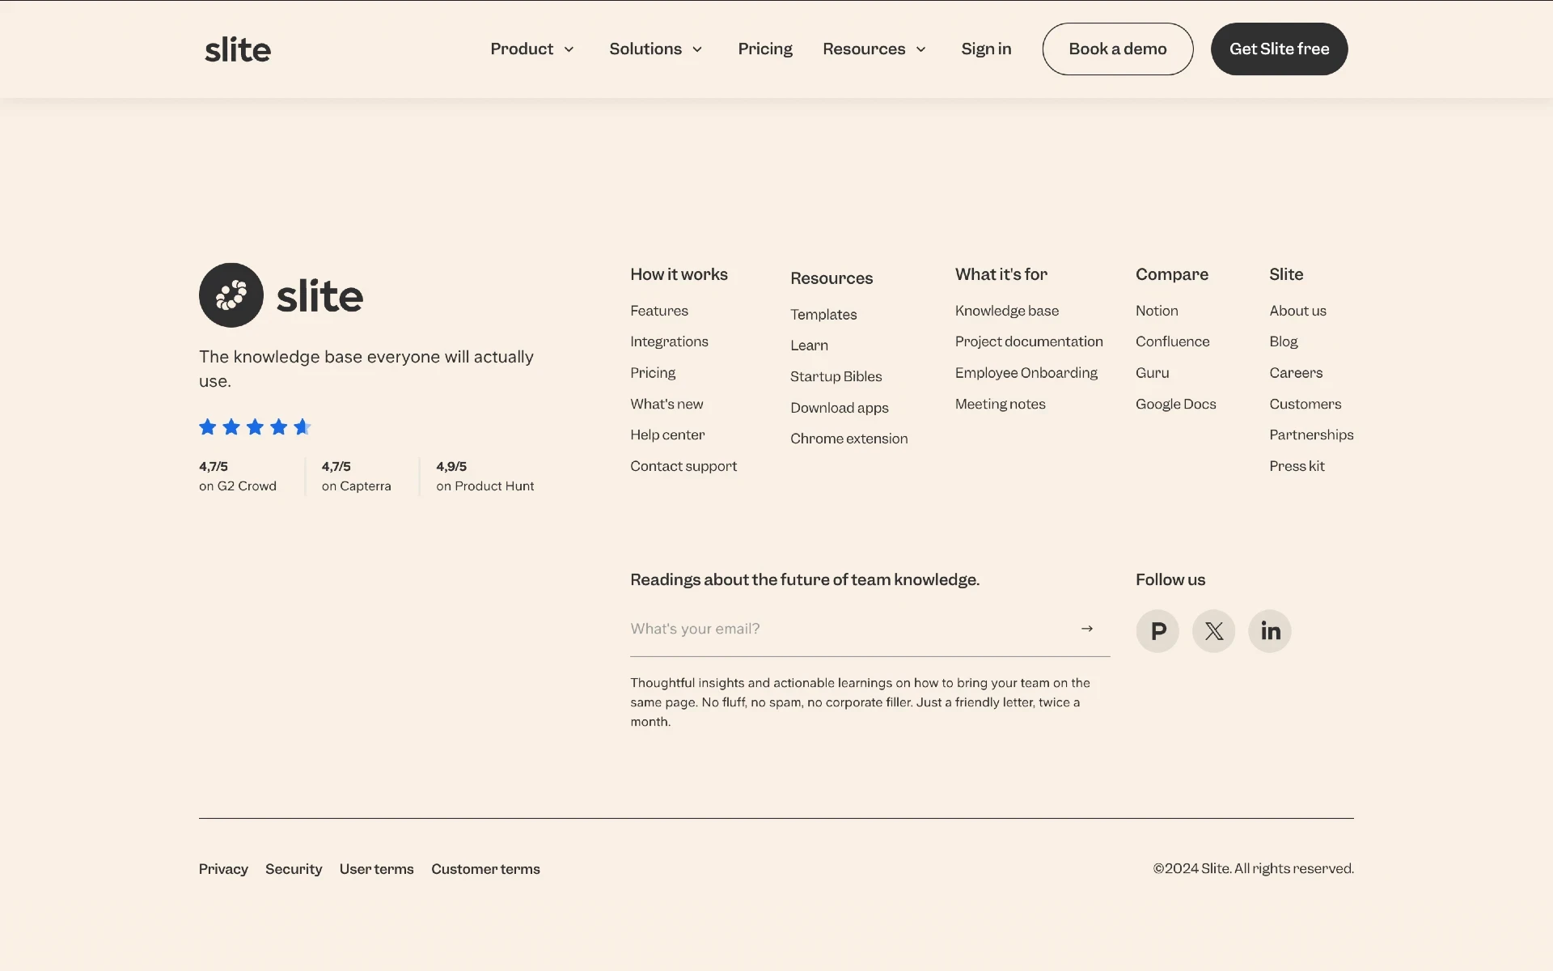The width and height of the screenshot is (1553, 971).
Task: Click the LinkedIn social icon
Action: (1269, 630)
